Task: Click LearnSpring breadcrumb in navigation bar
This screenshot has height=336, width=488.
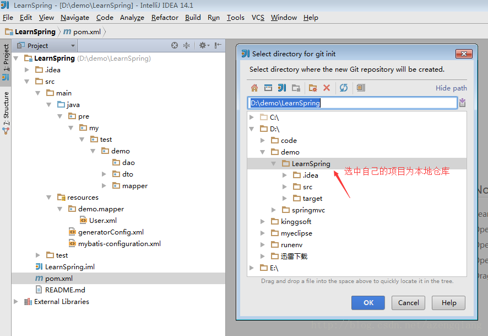Action: point(30,32)
